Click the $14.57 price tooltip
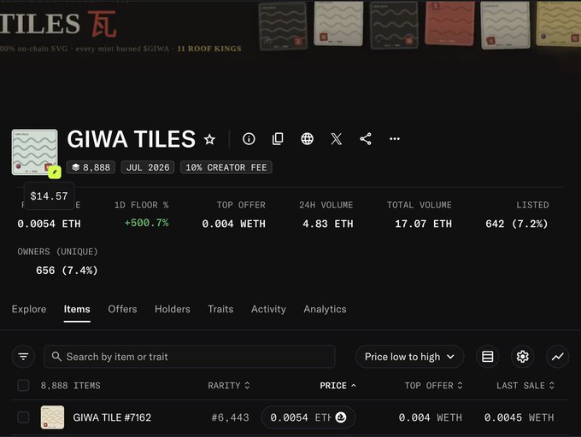Screen dimensions: 581x437 (x=50, y=195)
